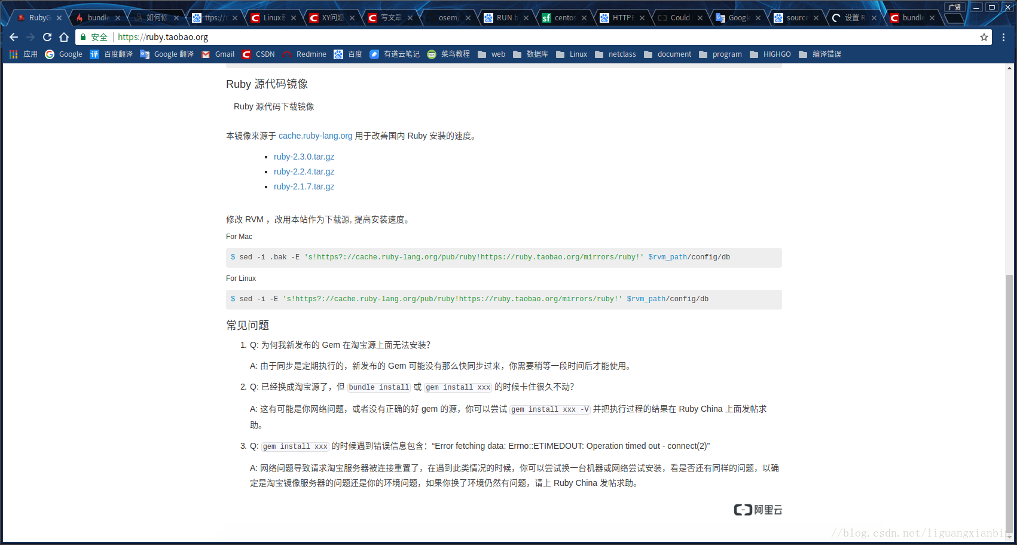Viewport: 1017px width, 545px height.
Task: Expand the Linux bookmark folder
Action: coord(572,54)
